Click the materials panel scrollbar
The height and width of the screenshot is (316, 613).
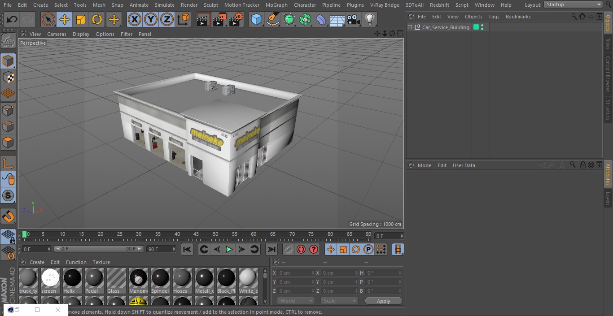coord(265,286)
